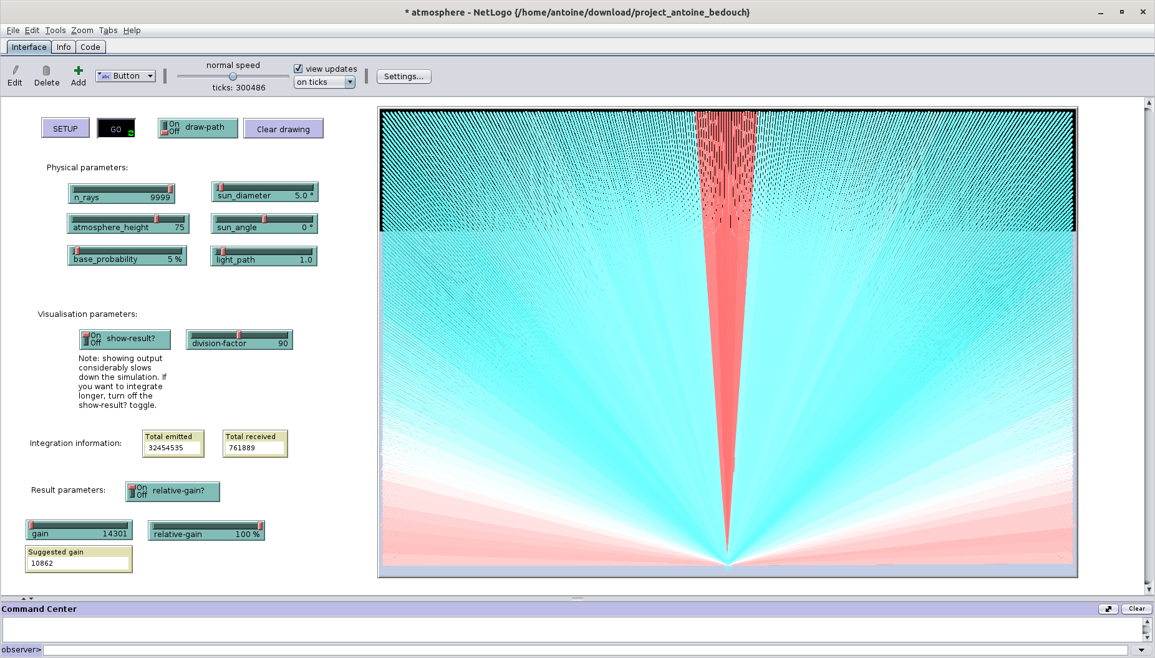This screenshot has height=658, width=1155.
Task: Open the command history dropdown arrow
Action: pos(1141,650)
